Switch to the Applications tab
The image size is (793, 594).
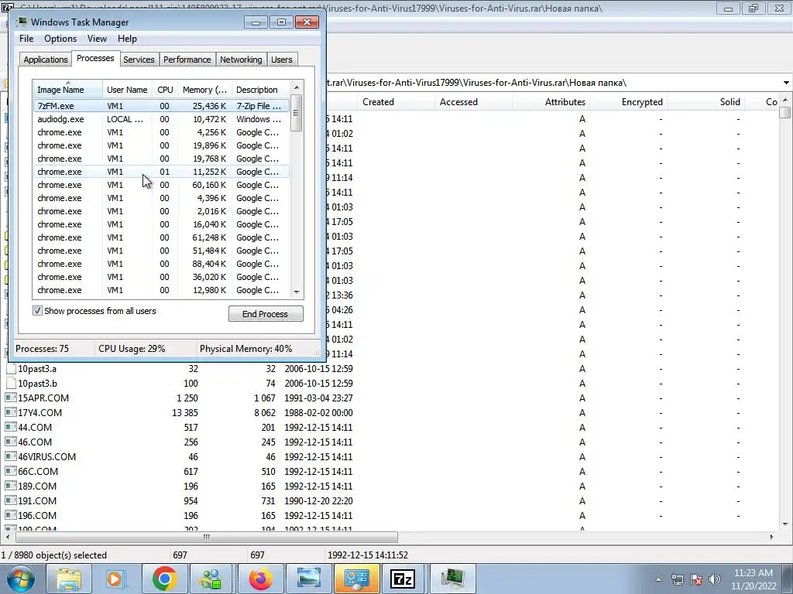pyautogui.click(x=46, y=60)
